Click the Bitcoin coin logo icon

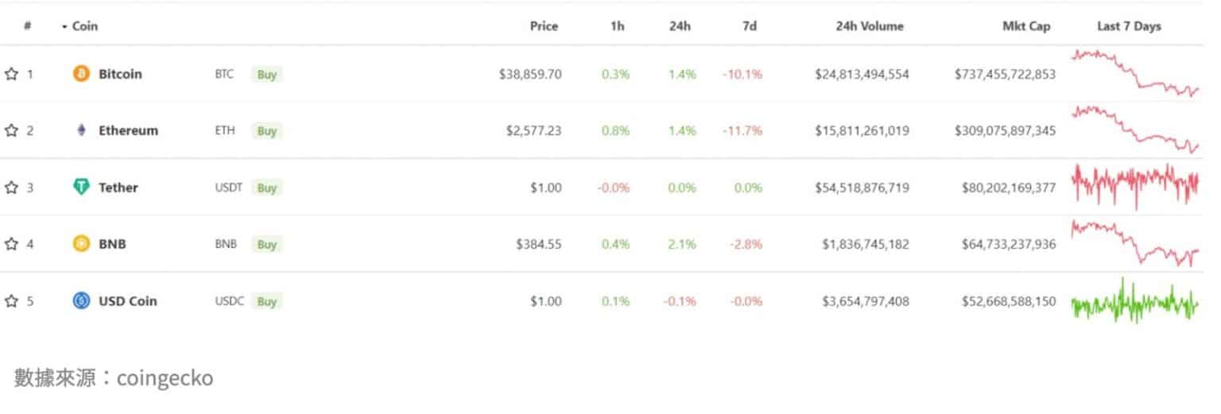point(81,74)
